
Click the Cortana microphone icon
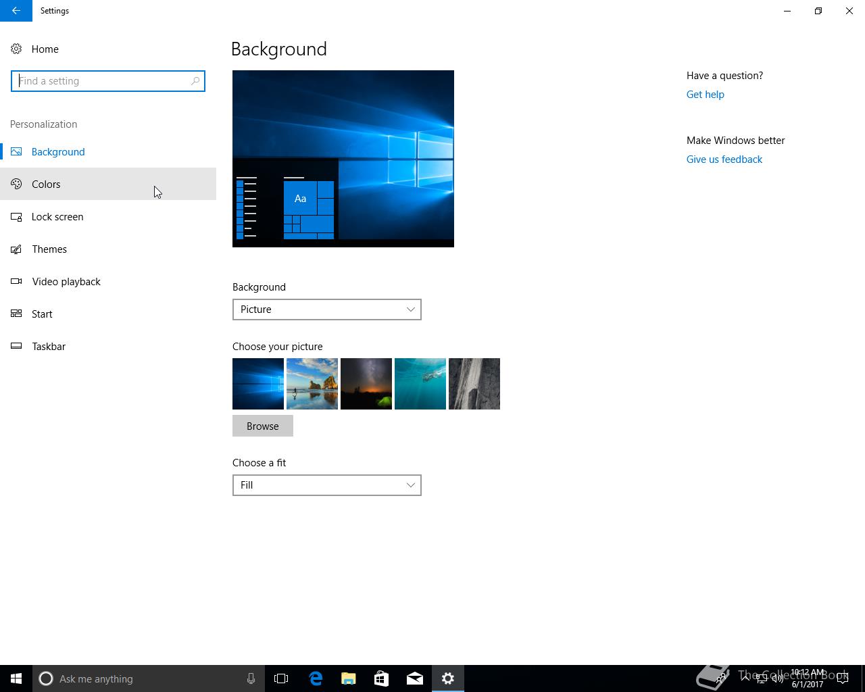click(251, 678)
